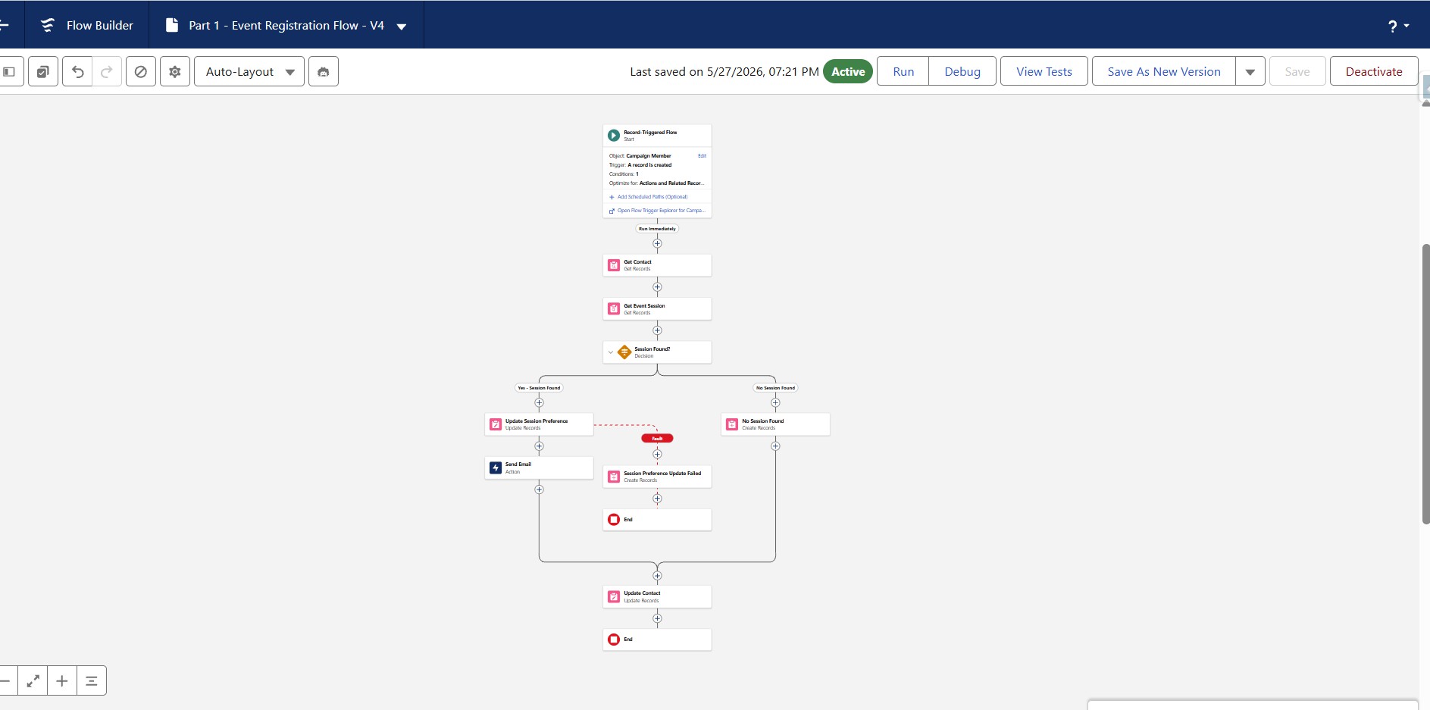Open the flow version name dropdown arrow
Viewport: 1430px width, 710px height.
(x=402, y=27)
